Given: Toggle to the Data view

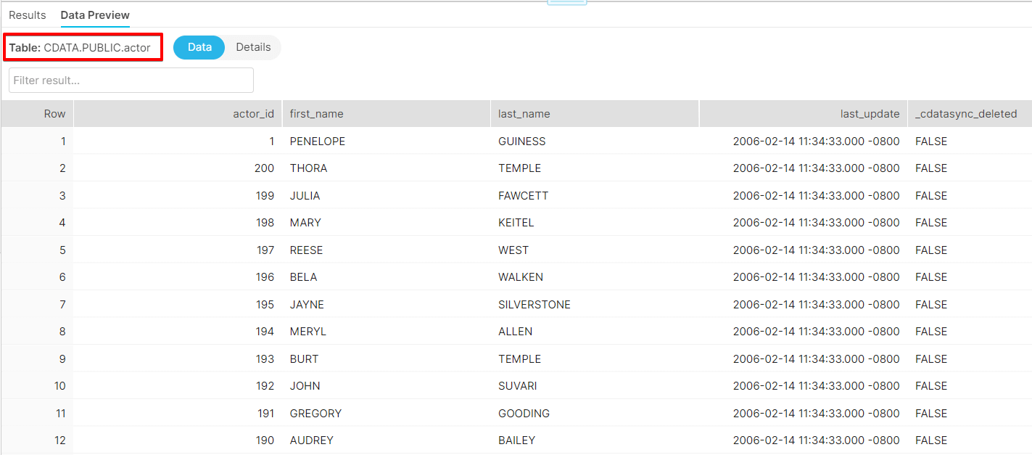Looking at the screenshot, I should [x=199, y=47].
